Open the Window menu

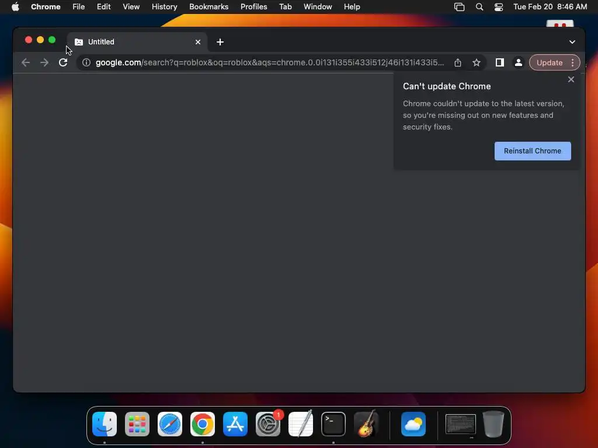coord(318,7)
